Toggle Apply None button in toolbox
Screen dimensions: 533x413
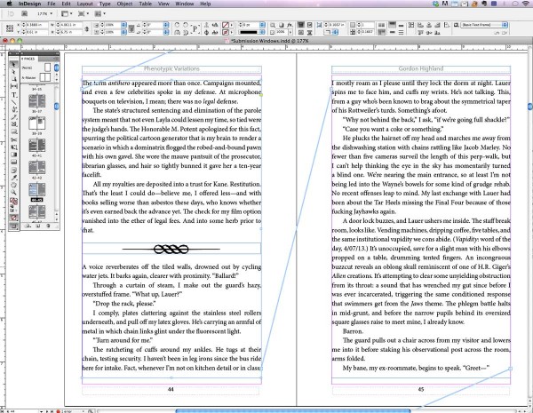(13, 218)
